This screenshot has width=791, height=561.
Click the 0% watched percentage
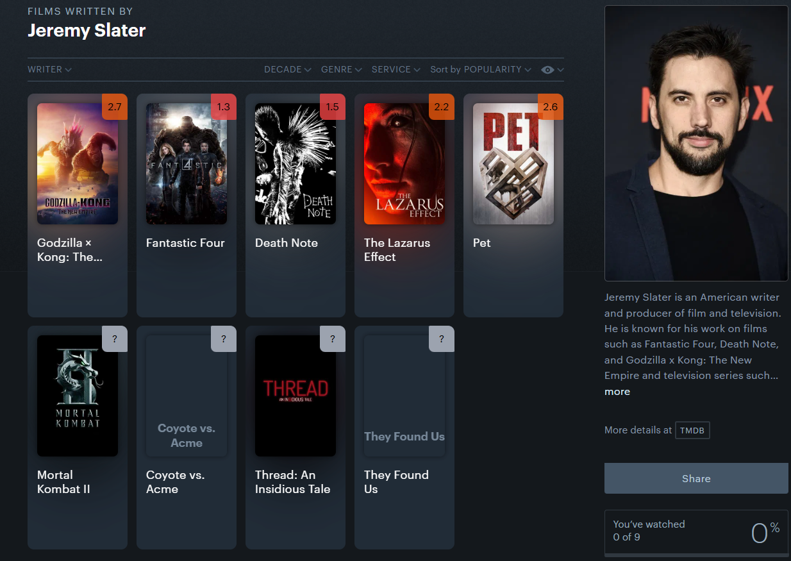click(x=765, y=532)
